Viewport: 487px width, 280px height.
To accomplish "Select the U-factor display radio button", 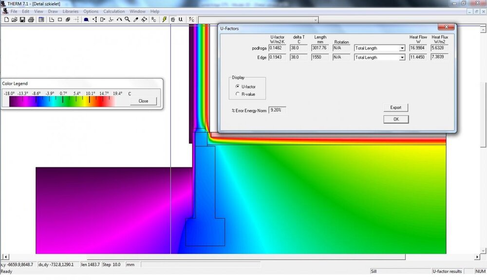I will 238,86.
